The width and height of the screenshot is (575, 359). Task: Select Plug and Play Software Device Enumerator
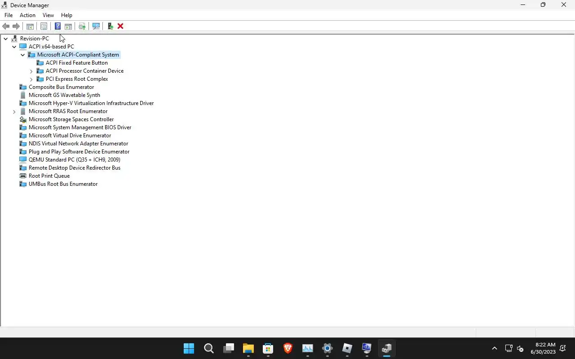click(x=79, y=152)
